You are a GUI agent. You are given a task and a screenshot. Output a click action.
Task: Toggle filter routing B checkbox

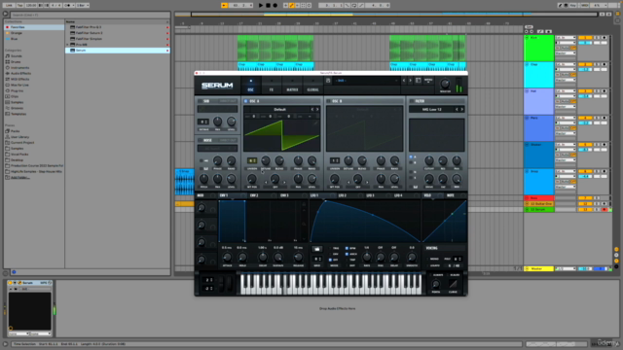point(411,162)
